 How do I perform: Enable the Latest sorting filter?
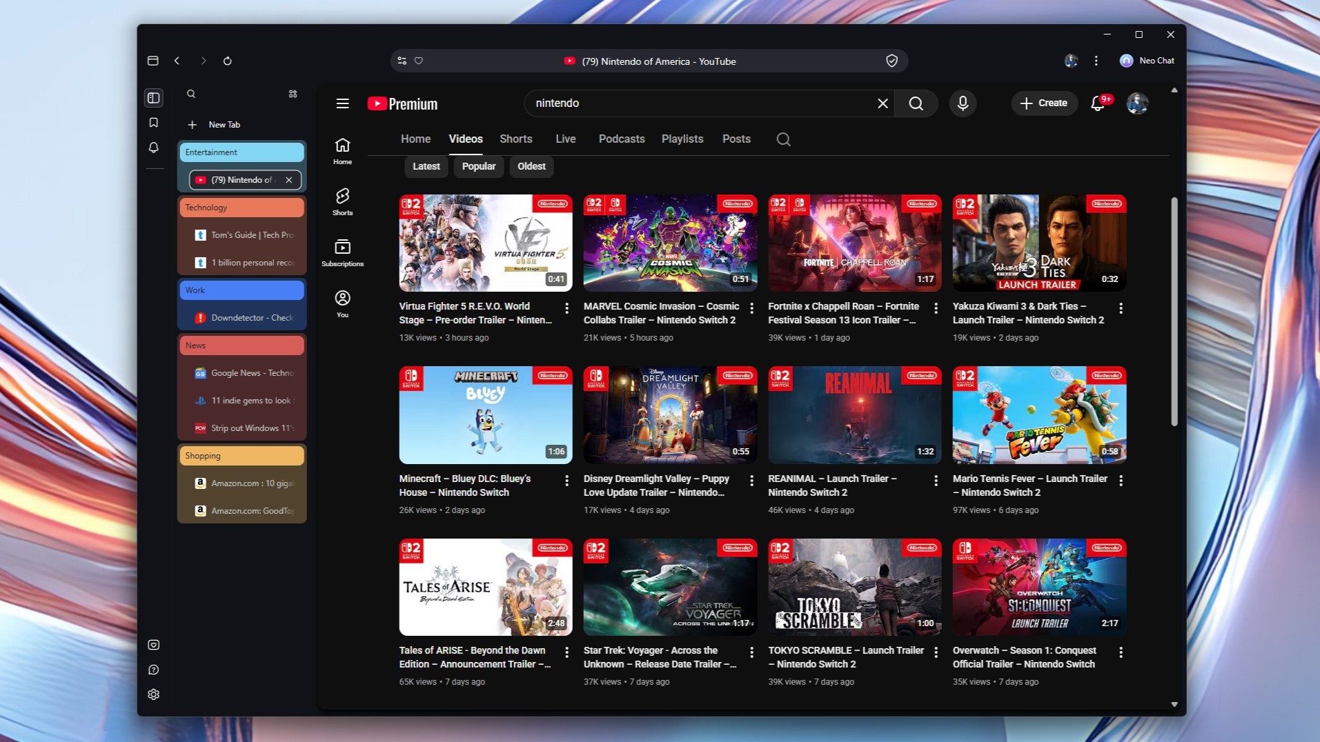click(x=426, y=166)
